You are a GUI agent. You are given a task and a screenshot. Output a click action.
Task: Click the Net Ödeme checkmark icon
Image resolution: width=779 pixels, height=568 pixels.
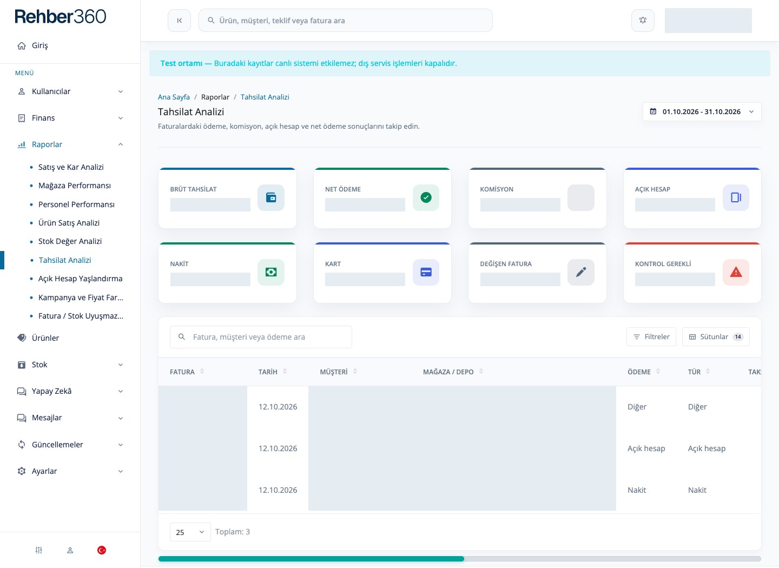coord(426,197)
